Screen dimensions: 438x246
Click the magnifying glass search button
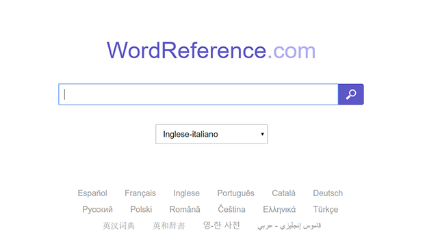pyautogui.click(x=351, y=94)
